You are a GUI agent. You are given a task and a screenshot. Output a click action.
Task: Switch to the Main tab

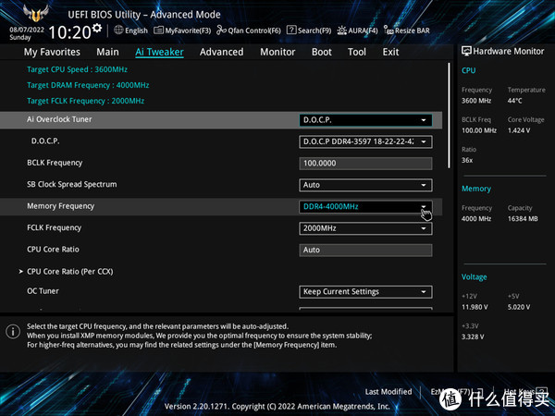tap(107, 52)
